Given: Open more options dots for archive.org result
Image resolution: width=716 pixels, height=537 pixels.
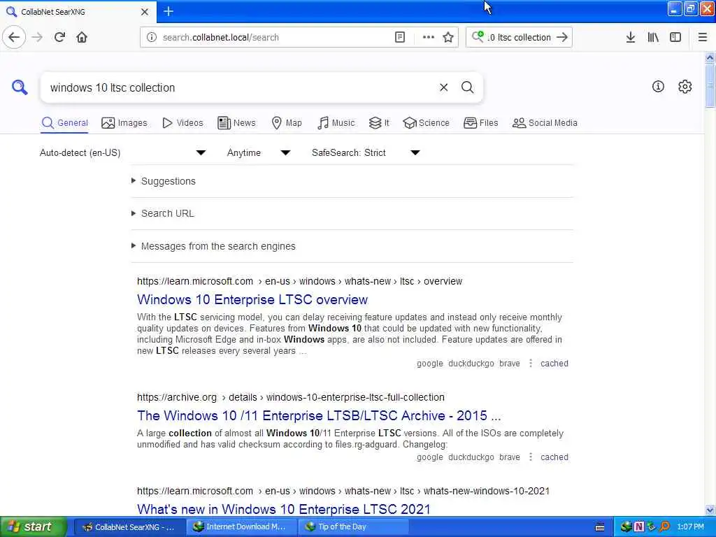Looking at the screenshot, I should click(531, 457).
